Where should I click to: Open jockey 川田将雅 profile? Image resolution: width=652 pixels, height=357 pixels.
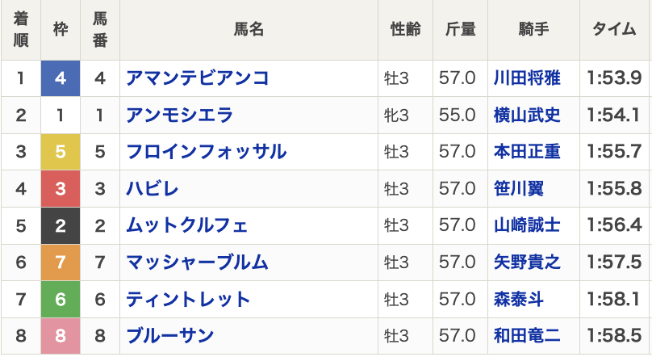527,78
